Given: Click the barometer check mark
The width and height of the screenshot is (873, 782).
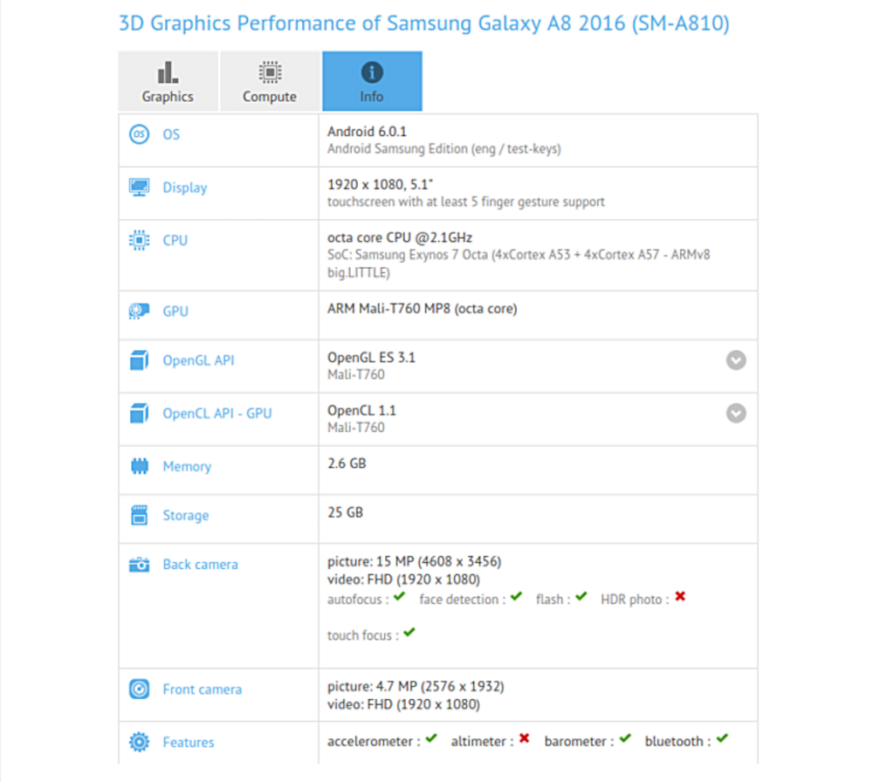Looking at the screenshot, I should tap(625, 738).
